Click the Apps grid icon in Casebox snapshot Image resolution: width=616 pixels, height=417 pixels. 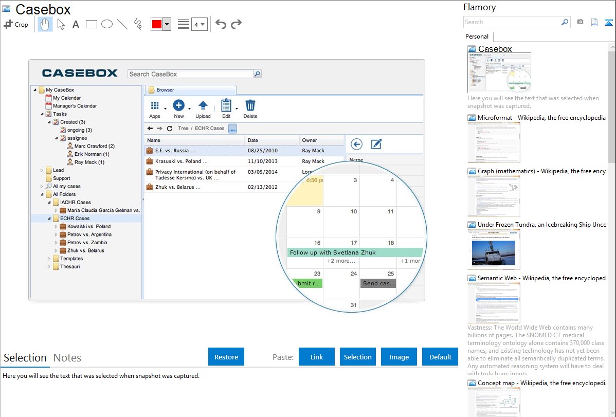(155, 105)
